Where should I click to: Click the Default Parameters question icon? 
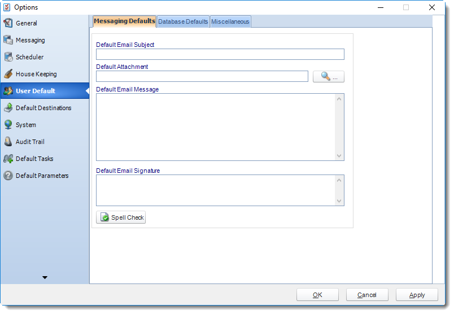[x=8, y=176]
